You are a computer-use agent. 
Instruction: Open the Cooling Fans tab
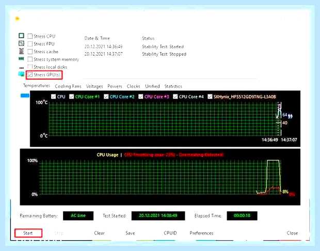click(68, 86)
